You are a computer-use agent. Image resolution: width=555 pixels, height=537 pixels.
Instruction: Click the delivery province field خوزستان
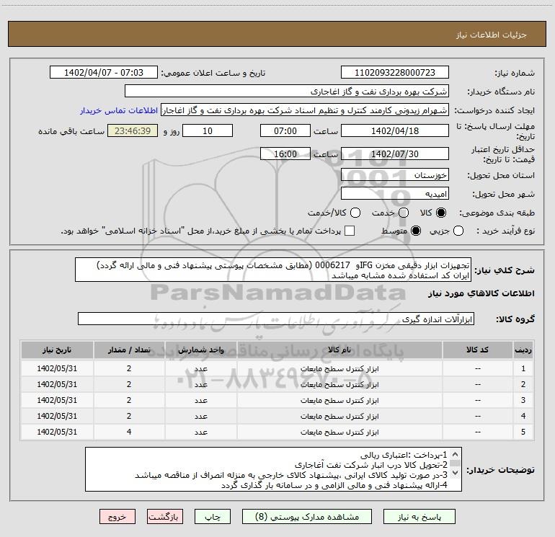pos(395,175)
